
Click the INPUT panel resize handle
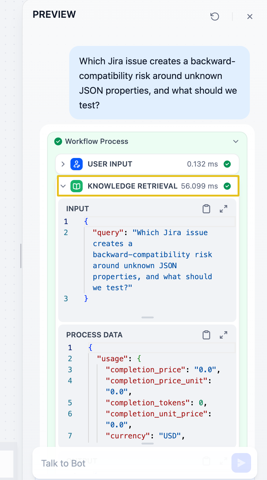(x=148, y=317)
